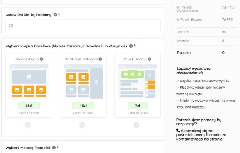Tick the Strona Główna placement checkmark
240x153 pixels.
[28, 125]
